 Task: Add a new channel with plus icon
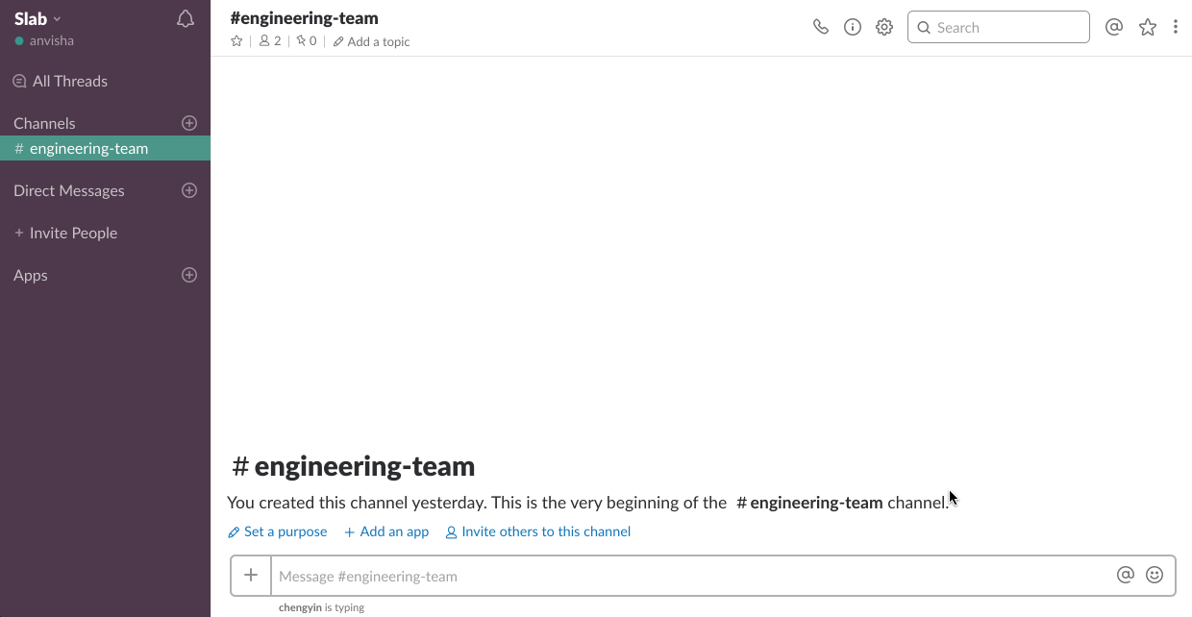189,123
